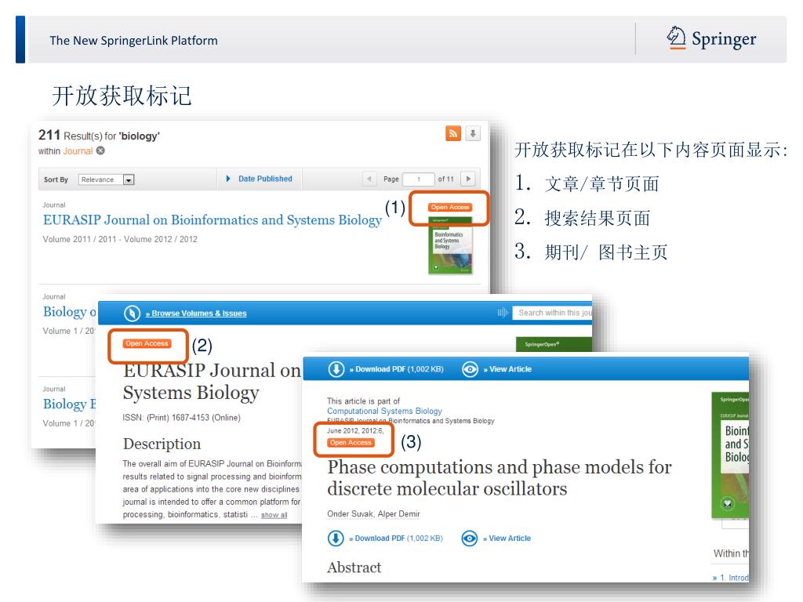The height and width of the screenshot is (602, 803).
Task: Click Open Access badge on article page
Action: tap(351, 443)
